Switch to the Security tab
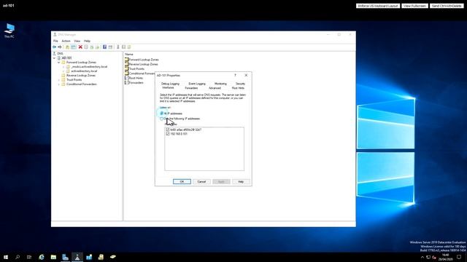467x262 pixels. 240,84
